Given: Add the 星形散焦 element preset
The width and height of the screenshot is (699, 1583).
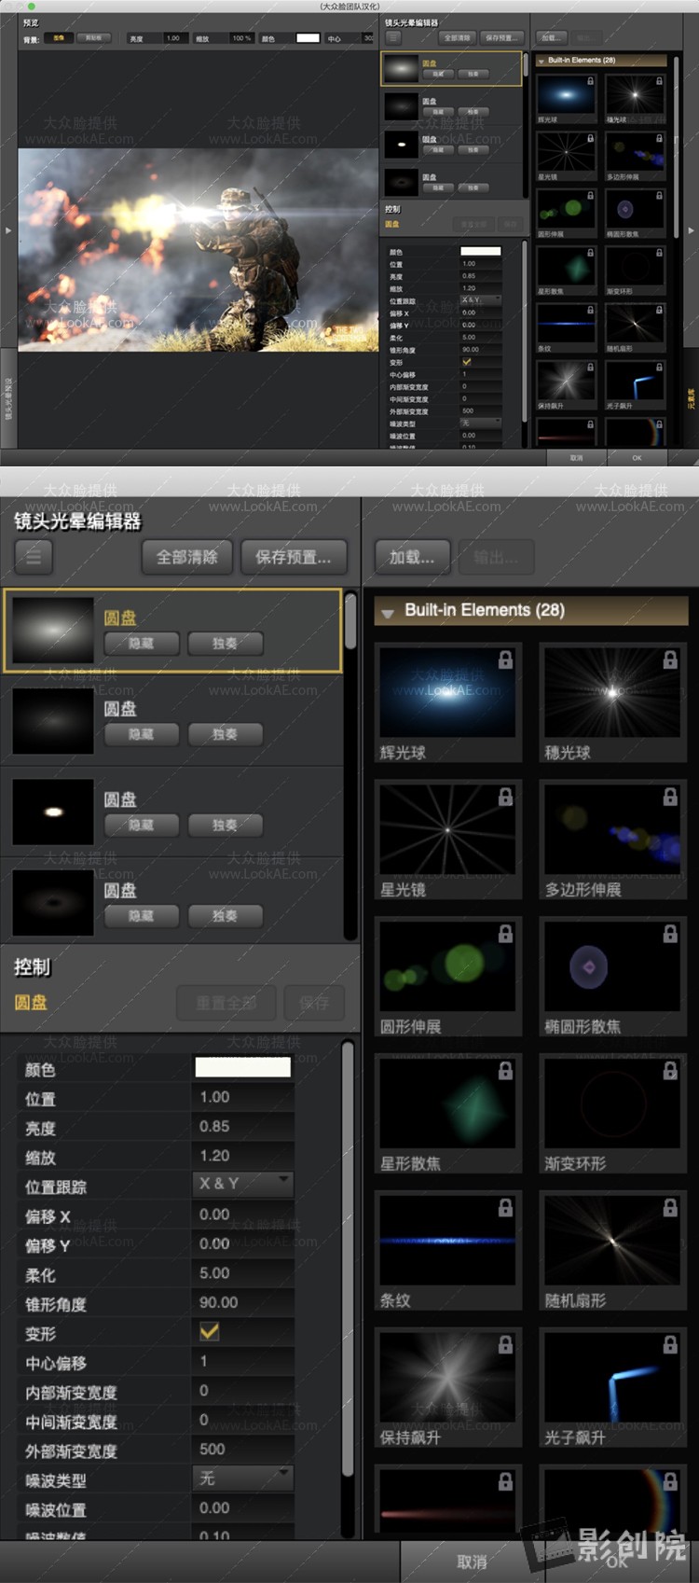Looking at the screenshot, I should [447, 1103].
